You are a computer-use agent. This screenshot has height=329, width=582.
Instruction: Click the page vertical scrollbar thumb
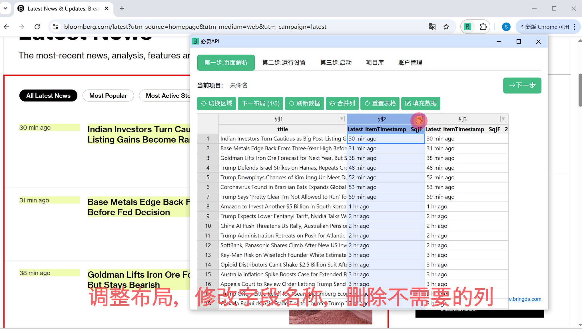(580, 90)
